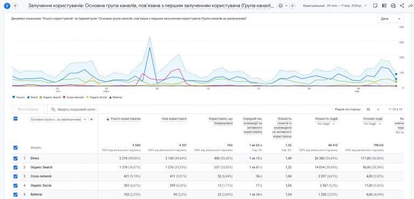Open the compare columns icon
The image size is (414, 199).
pos(384,5)
